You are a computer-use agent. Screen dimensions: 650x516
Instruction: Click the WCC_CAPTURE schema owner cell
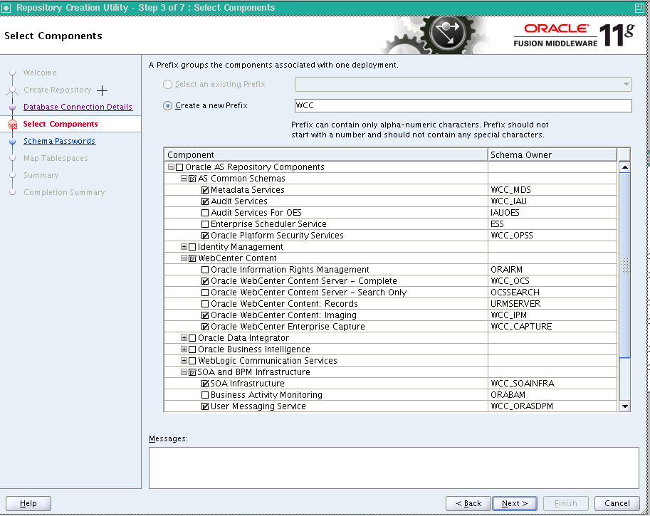(552, 327)
